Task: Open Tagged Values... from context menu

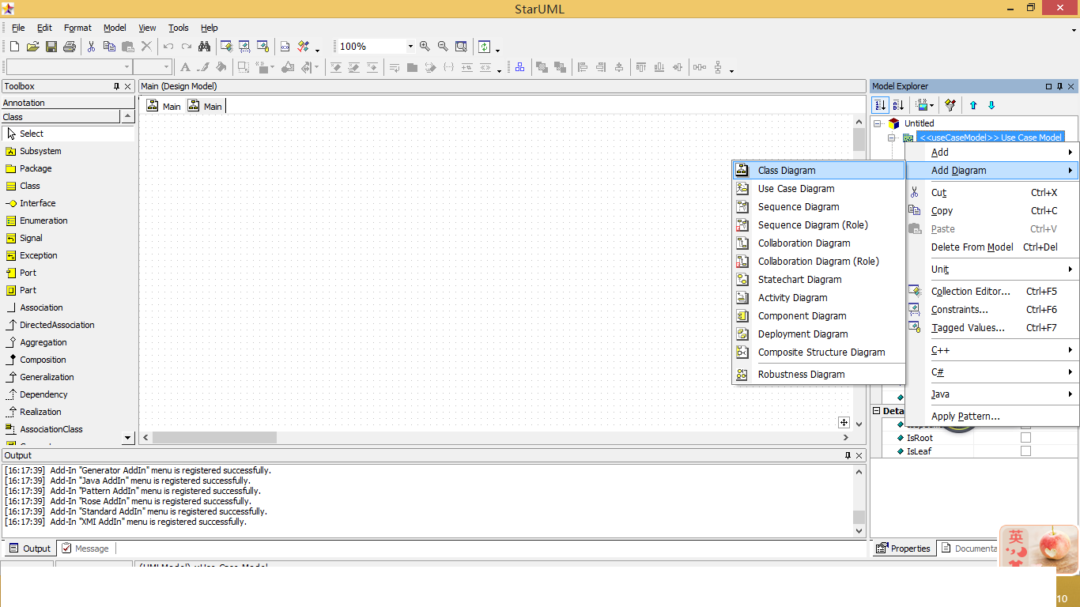Action: [992, 328]
